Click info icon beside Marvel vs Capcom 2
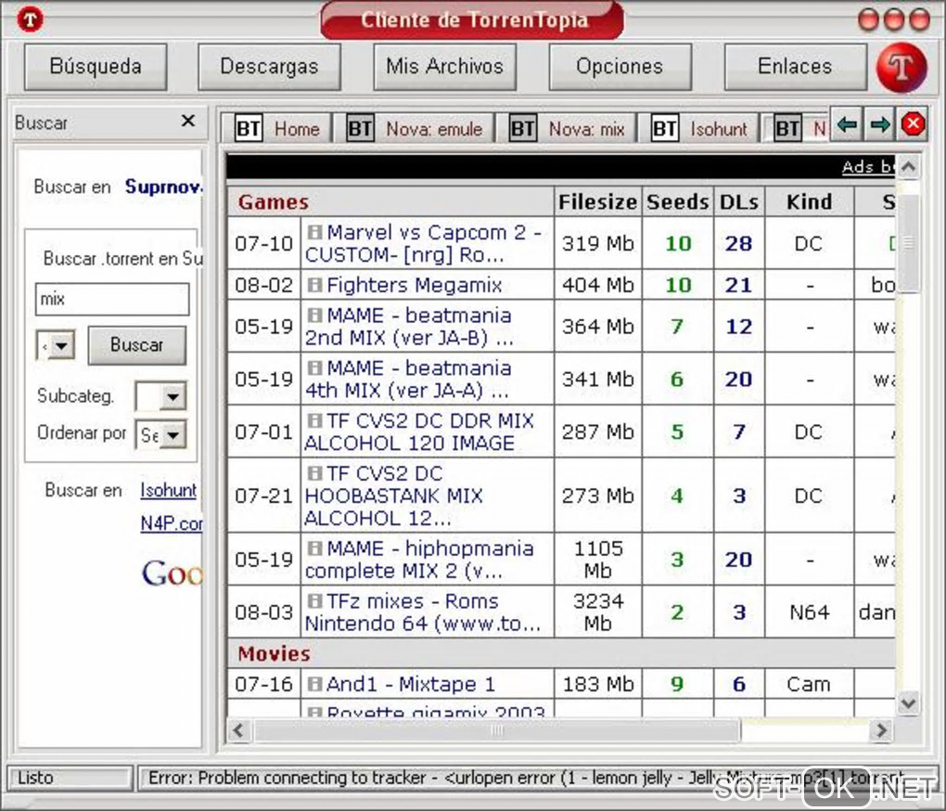This screenshot has height=811, width=946. pyautogui.click(x=314, y=232)
